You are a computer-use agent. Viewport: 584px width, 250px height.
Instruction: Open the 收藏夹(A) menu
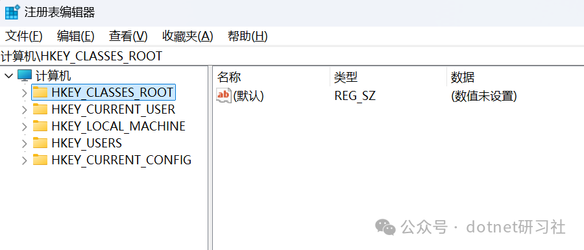point(188,36)
